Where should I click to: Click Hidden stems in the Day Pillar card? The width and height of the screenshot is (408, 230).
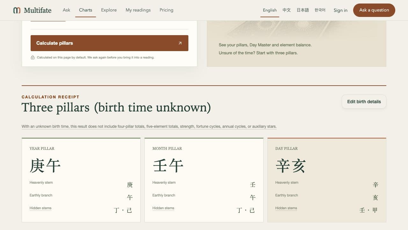pos(286,208)
